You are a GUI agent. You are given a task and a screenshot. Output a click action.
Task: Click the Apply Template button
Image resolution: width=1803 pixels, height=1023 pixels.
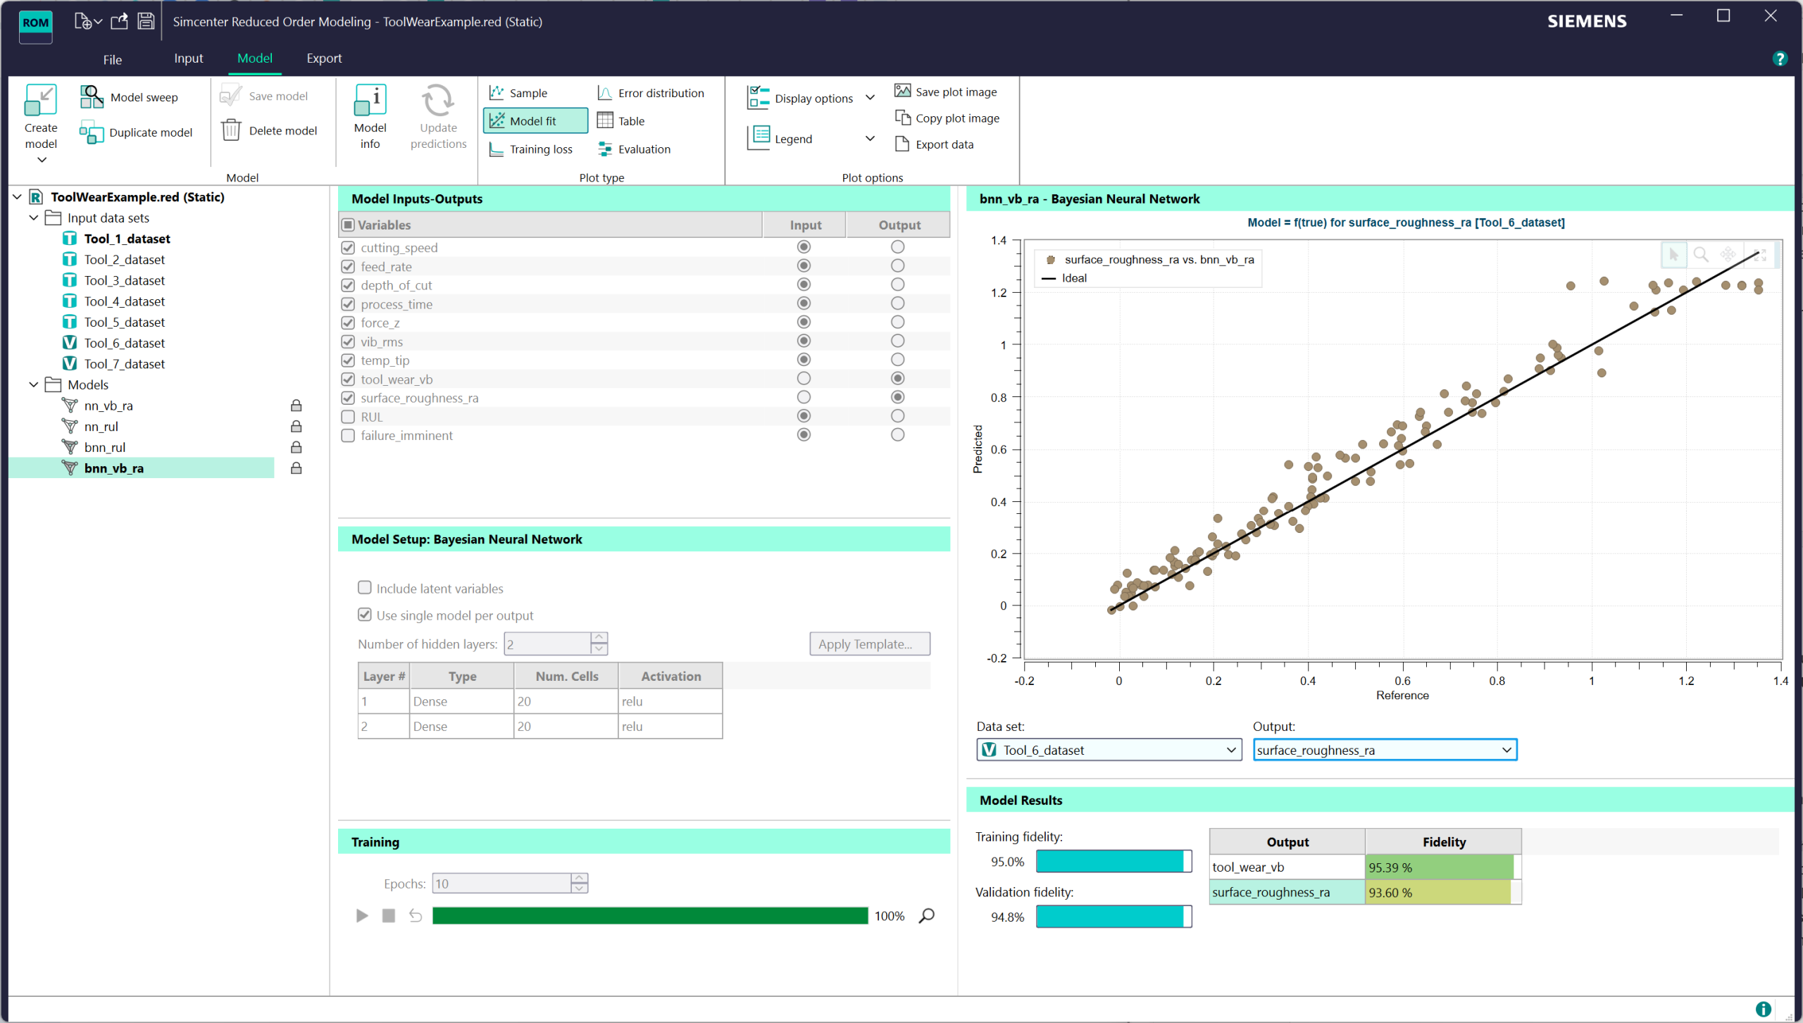[x=870, y=644]
